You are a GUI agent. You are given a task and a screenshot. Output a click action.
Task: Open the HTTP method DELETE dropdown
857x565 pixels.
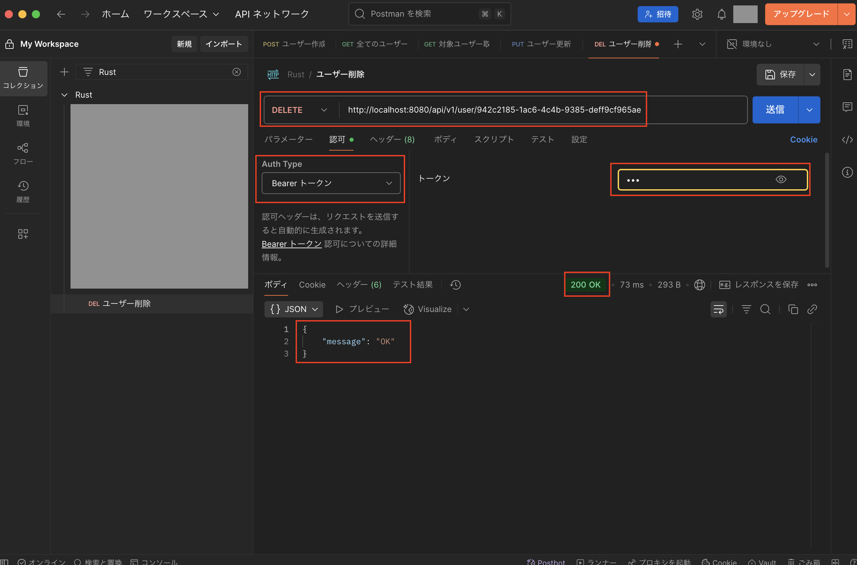pos(300,110)
